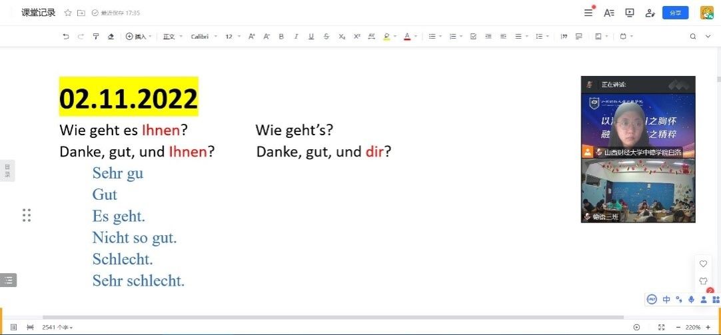Expand the font size 12 dropdown
Screen dimensions: 721x335
[x=233, y=37]
